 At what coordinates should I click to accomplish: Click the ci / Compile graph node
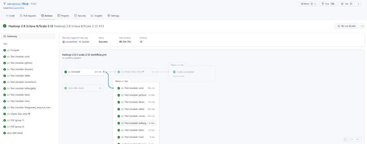click(x=83, y=72)
